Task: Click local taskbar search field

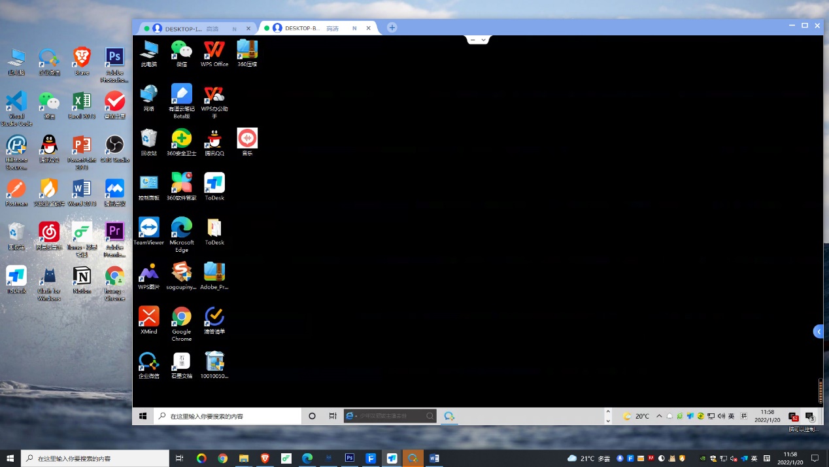Action: [95, 458]
